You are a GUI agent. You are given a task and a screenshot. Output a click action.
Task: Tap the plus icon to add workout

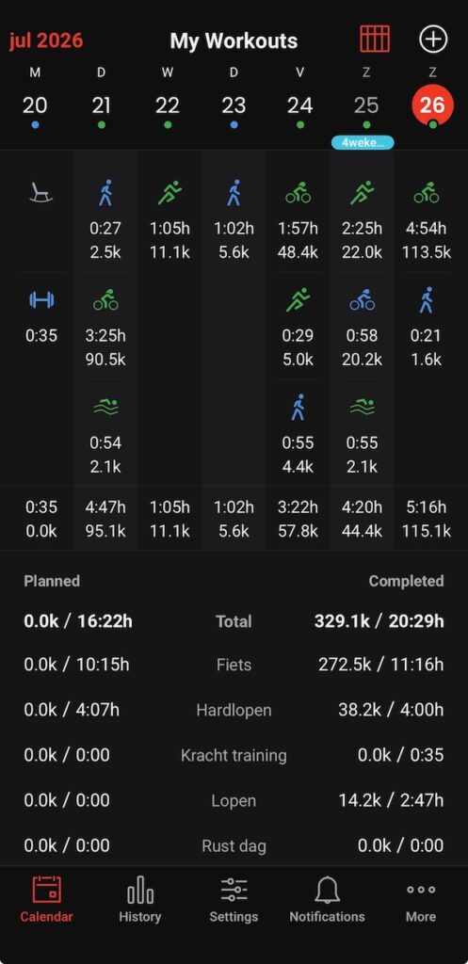coord(433,40)
